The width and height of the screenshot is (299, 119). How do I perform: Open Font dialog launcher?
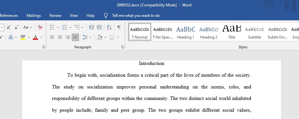[x=44, y=47]
